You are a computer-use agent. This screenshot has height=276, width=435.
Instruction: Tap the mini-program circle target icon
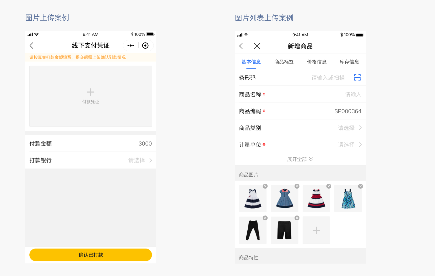[x=145, y=46]
